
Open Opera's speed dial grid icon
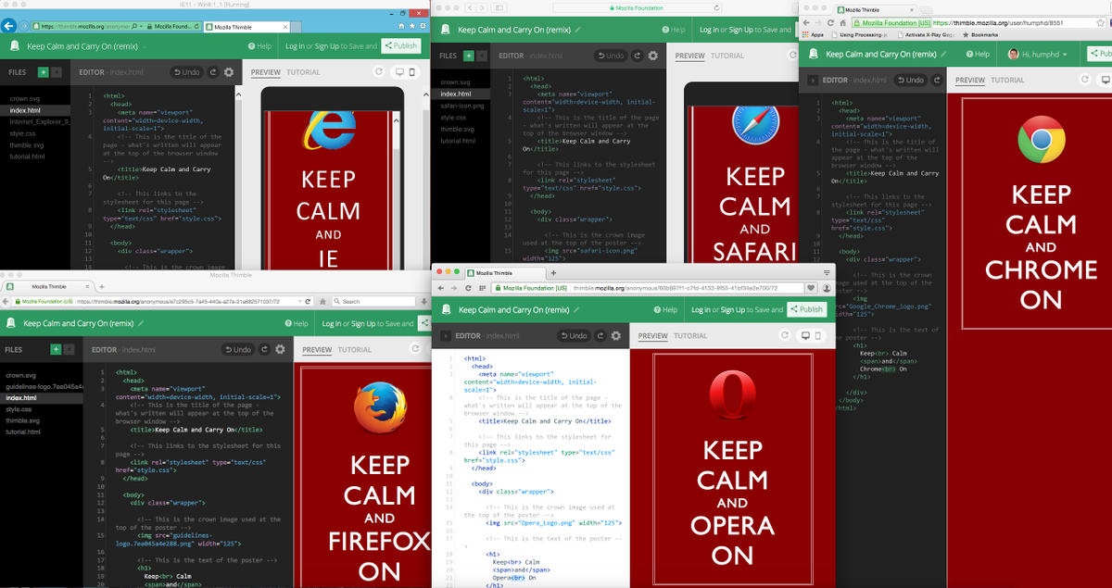coord(481,288)
